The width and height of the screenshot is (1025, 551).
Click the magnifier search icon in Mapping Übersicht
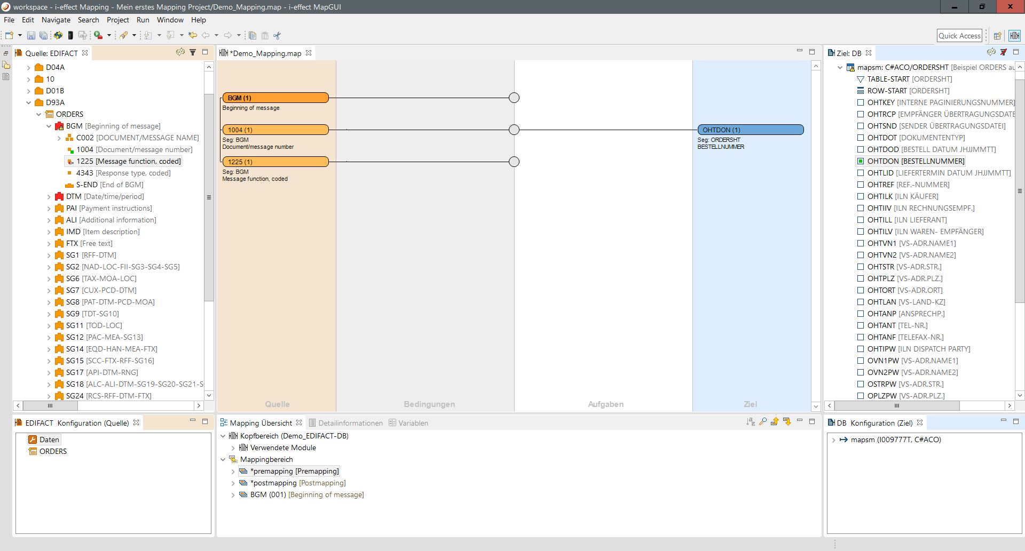point(763,422)
